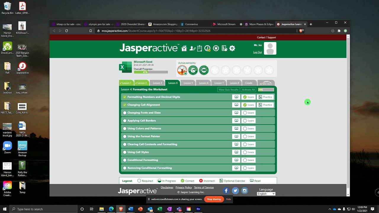Open reading for Formatting Numbers and Decimal Digits
Image resolution: width=379 pixels, height=213 pixels.
coord(236,97)
